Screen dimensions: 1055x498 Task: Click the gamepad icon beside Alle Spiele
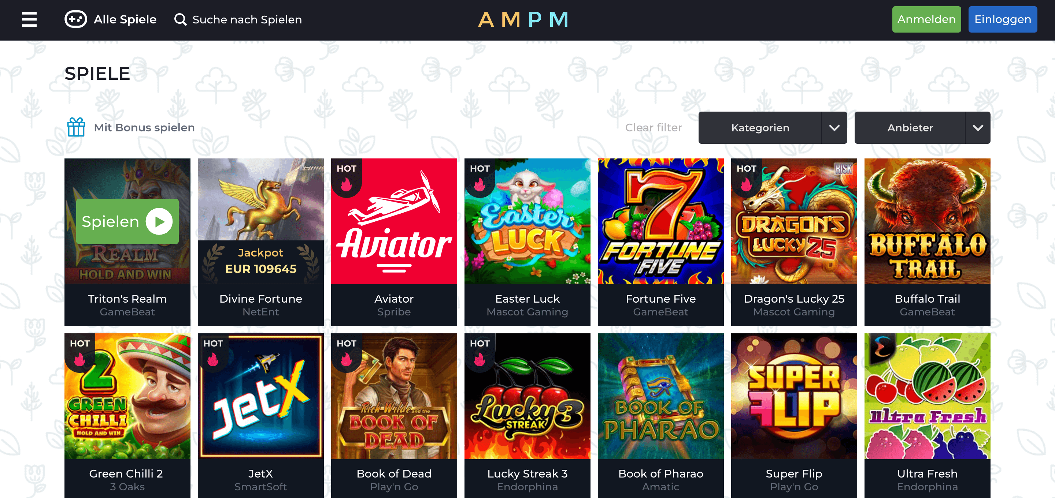[x=76, y=19]
